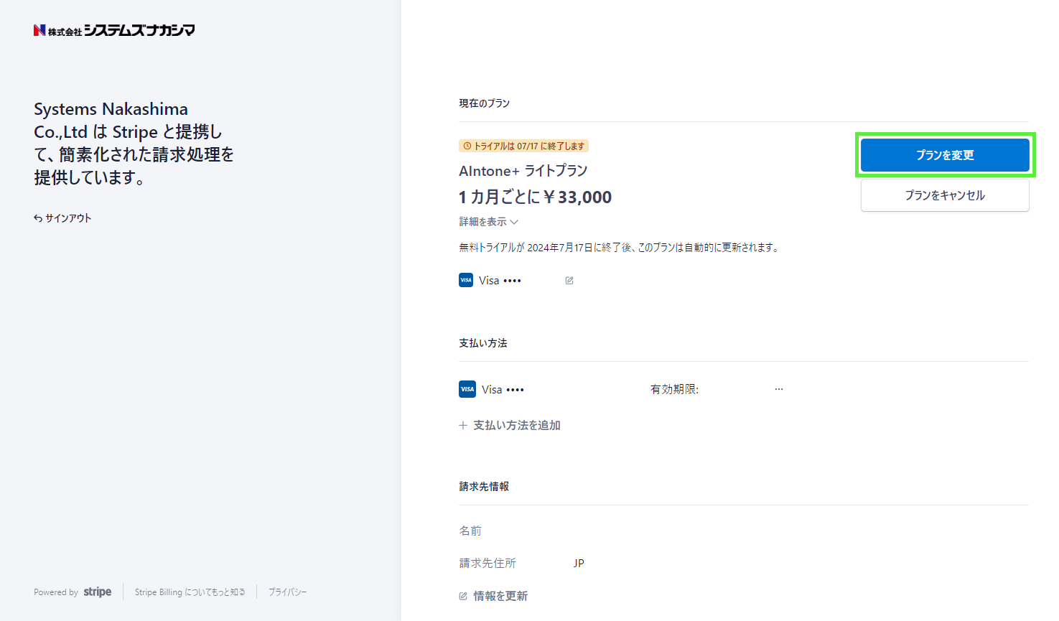
Task: Sign out via the サインアウト link
Action: (x=68, y=218)
